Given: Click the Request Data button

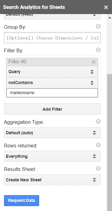Looking at the screenshot, I should point(21,201).
